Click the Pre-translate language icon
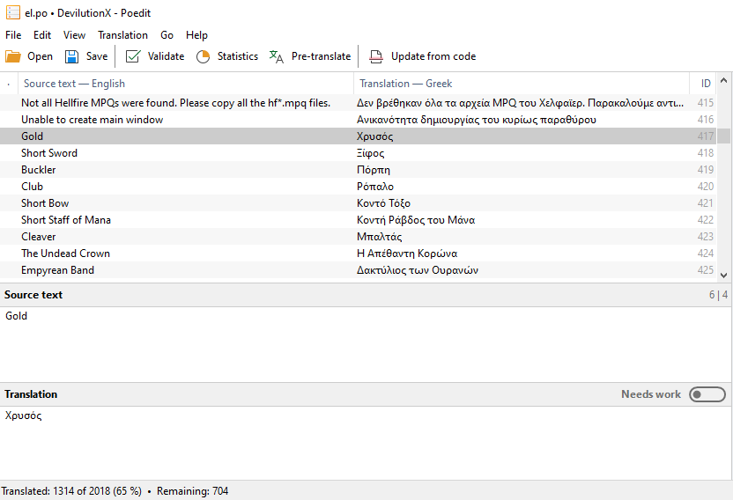Viewport: 733px width, 500px height. [x=277, y=56]
